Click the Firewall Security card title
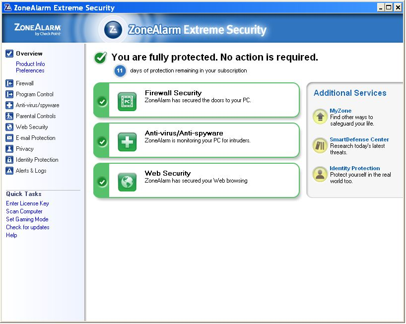This screenshot has width=406, height=324. click(173, 93)
